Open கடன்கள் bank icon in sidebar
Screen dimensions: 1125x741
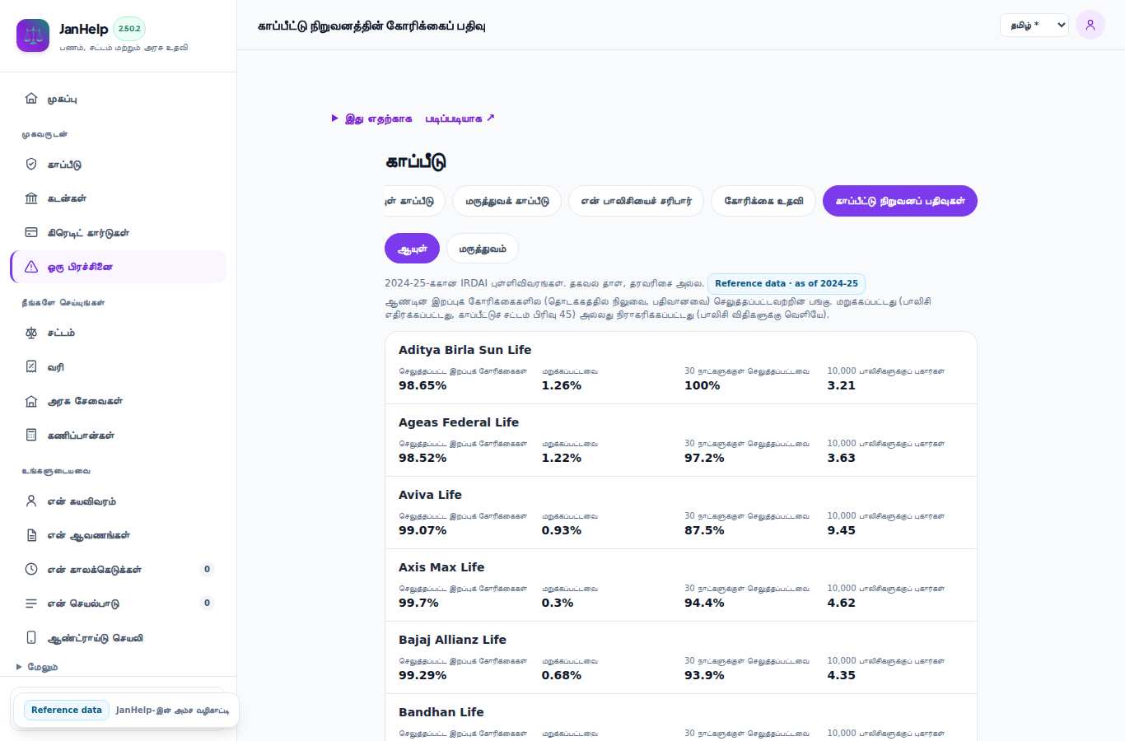[31, 198]
